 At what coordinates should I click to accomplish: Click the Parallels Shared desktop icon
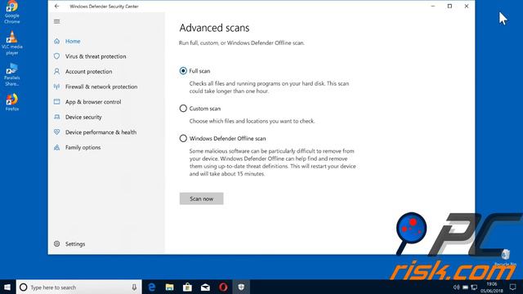point(12,74)
